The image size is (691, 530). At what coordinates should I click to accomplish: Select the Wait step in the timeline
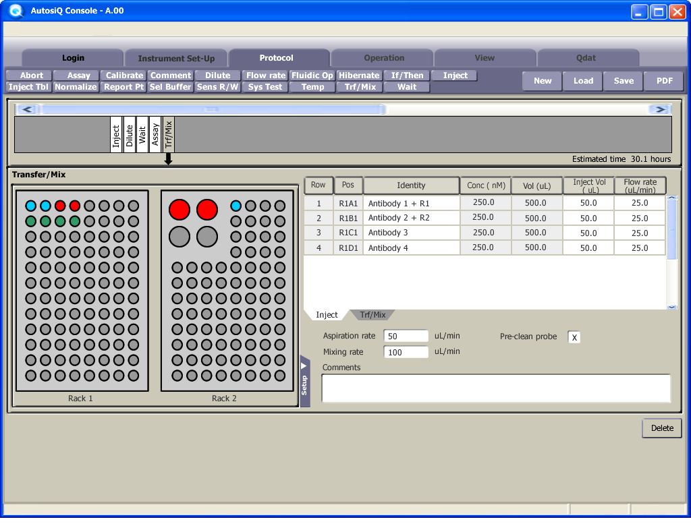tap(142, 135)
